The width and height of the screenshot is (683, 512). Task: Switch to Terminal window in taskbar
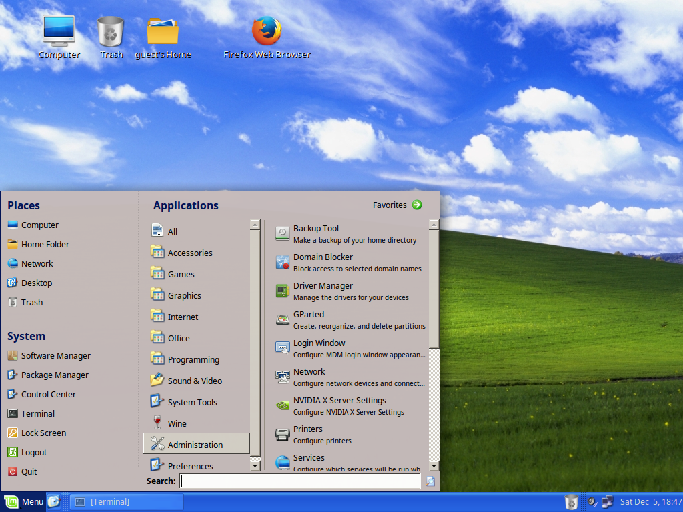click(127, 501)
